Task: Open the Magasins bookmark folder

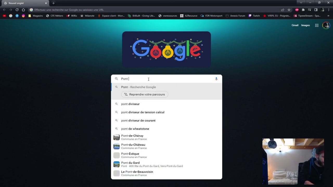Action: point(35,16)
